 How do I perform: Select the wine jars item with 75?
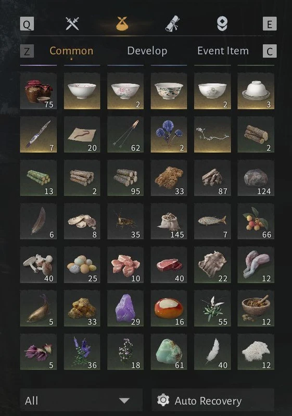coord(39,91)
